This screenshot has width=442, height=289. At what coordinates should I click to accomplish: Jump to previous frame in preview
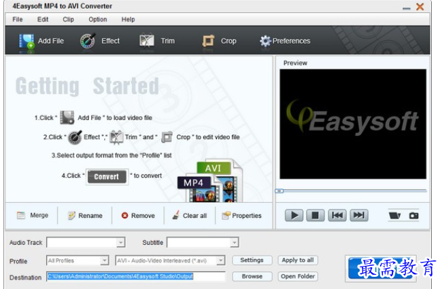(337, 216)
